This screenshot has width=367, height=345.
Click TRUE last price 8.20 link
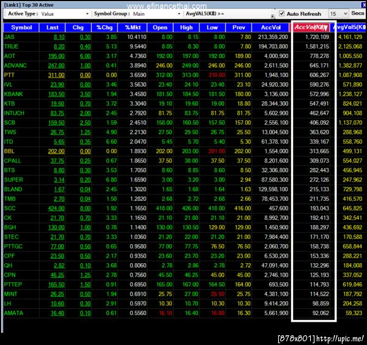click(x=59, y=47)
